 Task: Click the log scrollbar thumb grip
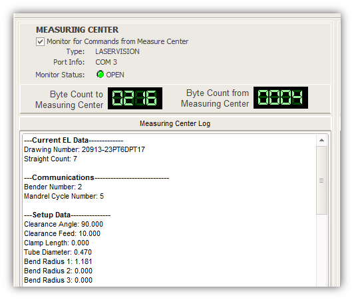click(x=321, y=180)
